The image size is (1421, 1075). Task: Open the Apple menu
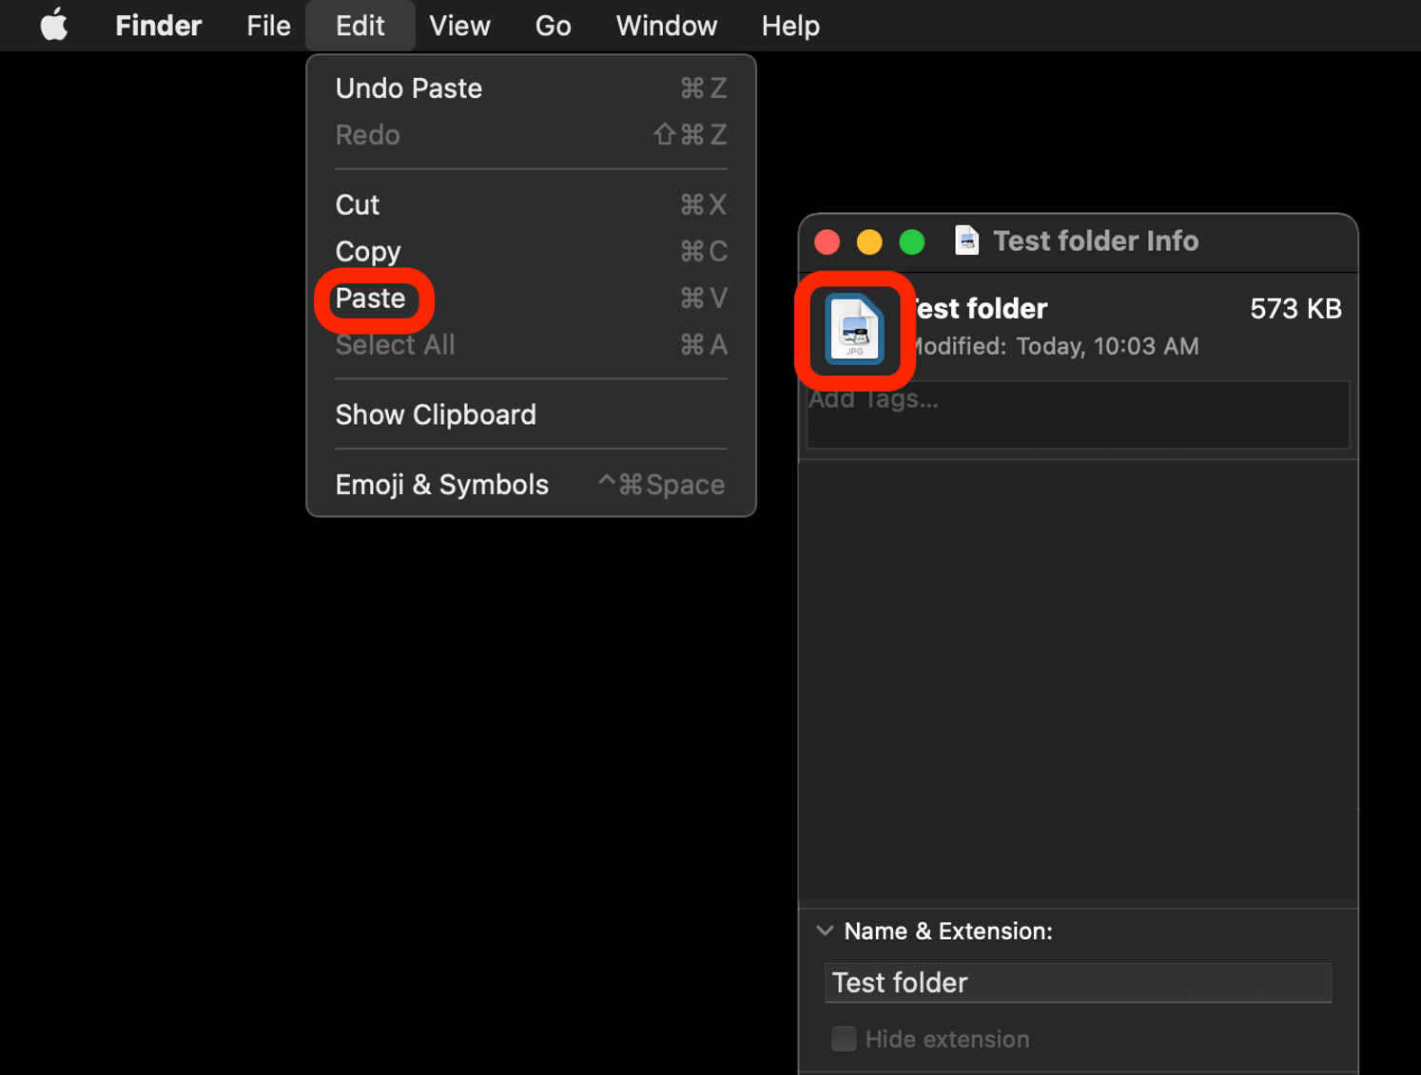click(x=52, y=26)
